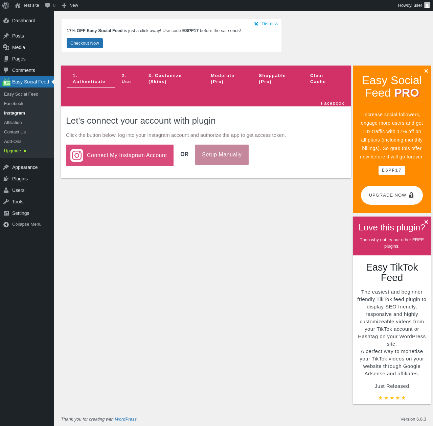This screenshot has height=426, width=433.
Task: Open Facebook submenu item
Action: 27,104
